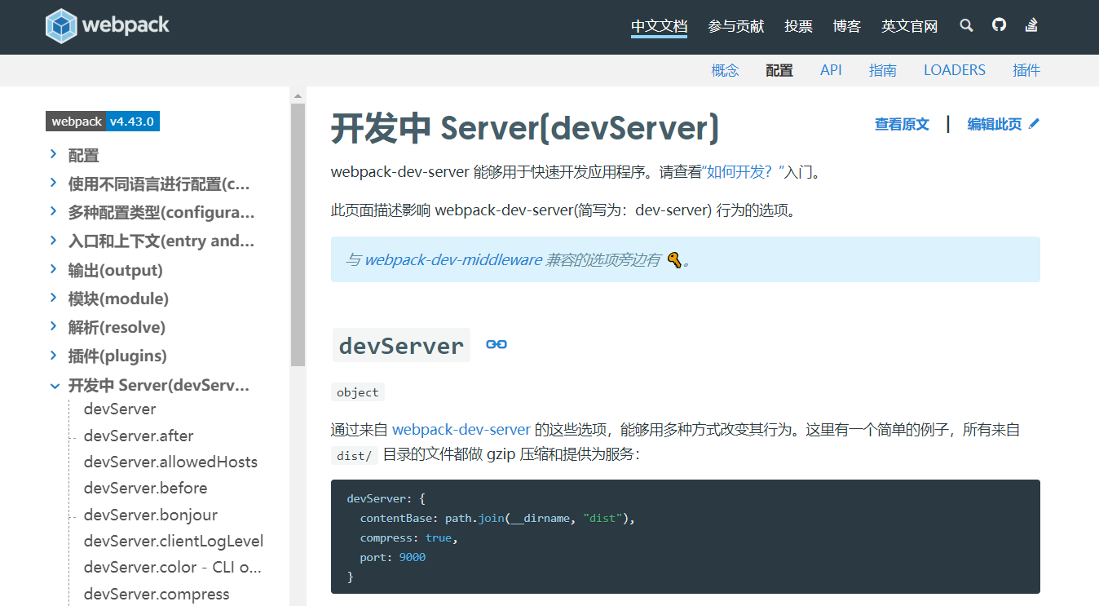This screenshot has height=606, width=1099.
Task: Expand the 插件(plugins) chevron
Action: pyautogui.click(x=54, y=354)
